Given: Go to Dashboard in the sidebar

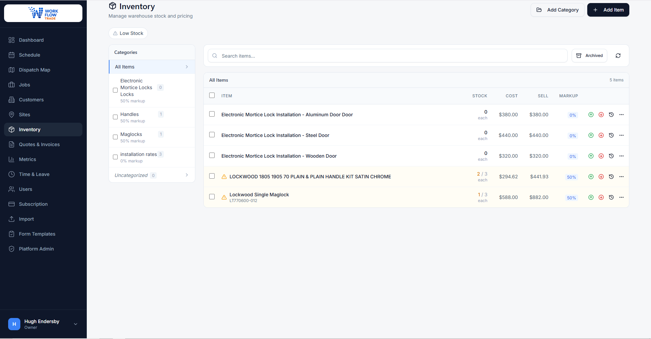Looking at the screenshot, I should [x=43, y=40].
